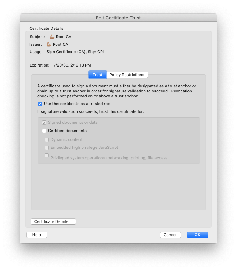Enable the Certified documents checkbox
Image resolution: width=237 pixels, height=270 pixels.
point(44,131)
